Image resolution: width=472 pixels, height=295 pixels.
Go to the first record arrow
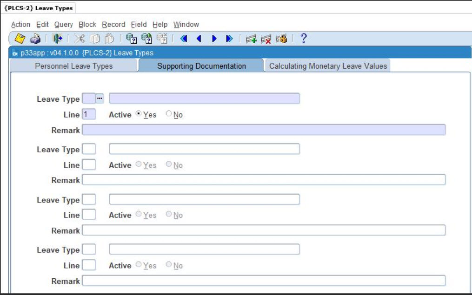[184, 39]
